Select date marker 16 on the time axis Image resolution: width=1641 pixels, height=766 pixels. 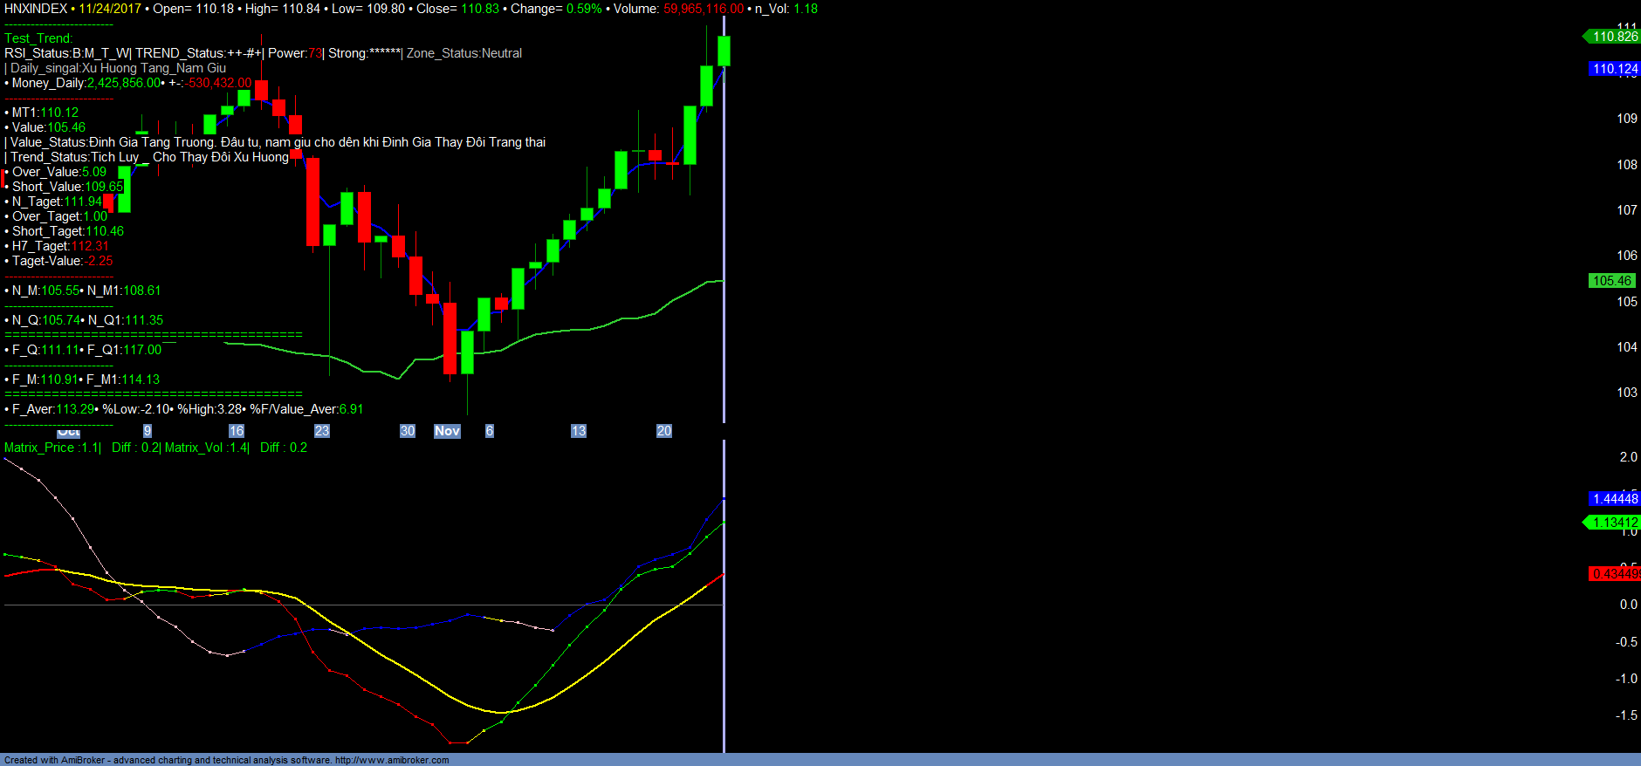236,431
